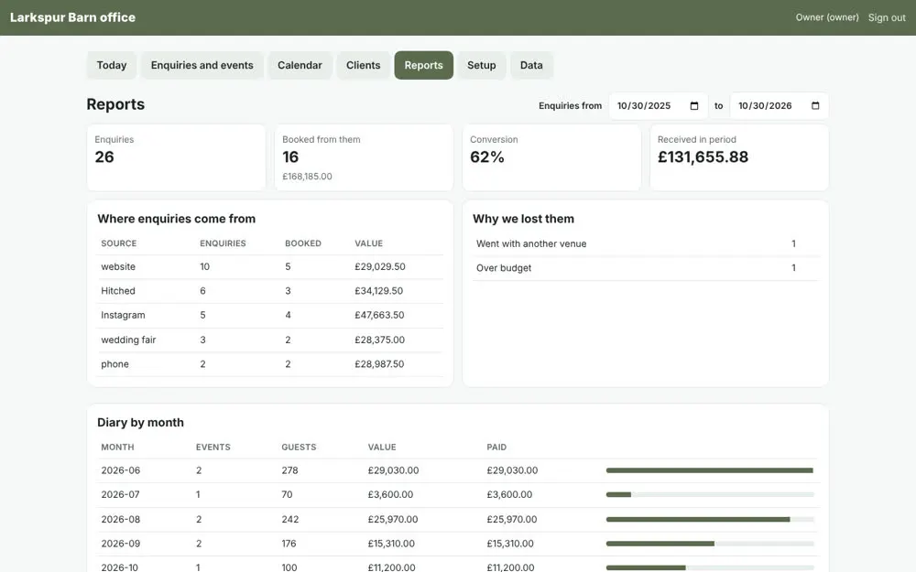Click the 2026-06 paid progress bar
916x572 pixels.
coord(710,470)
